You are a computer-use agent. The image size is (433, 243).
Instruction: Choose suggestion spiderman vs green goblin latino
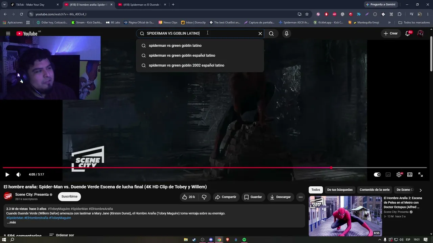tap(200, 46)
